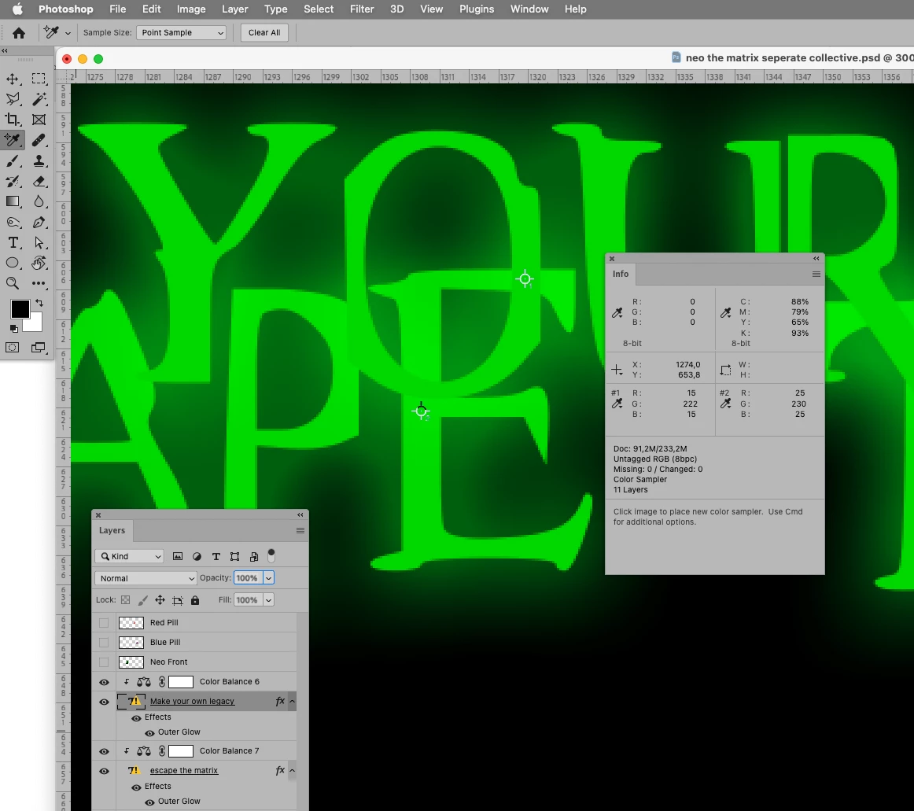Open the Opacity slider dropdown arrow
Viewport: 914px width, 811px height.
pyautogui.click(x=268, y=578)
